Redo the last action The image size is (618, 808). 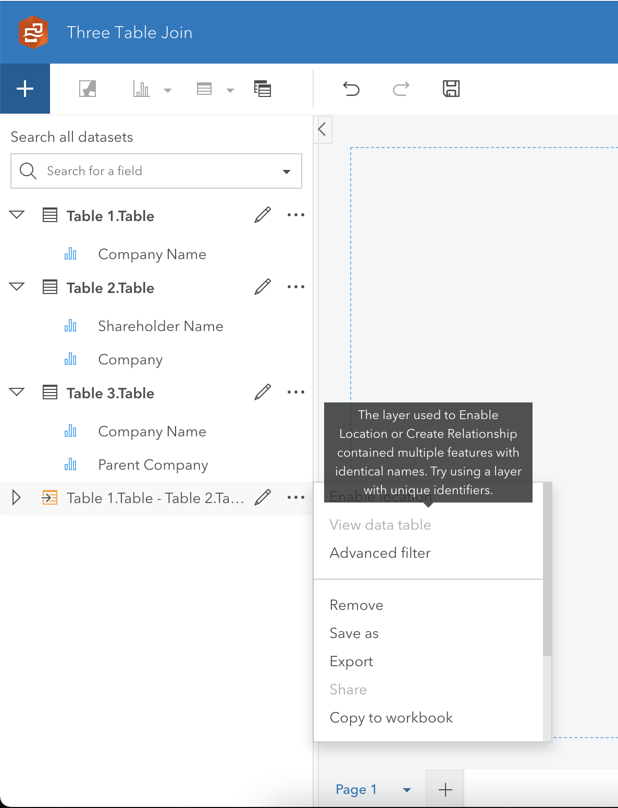click(400, 89)
